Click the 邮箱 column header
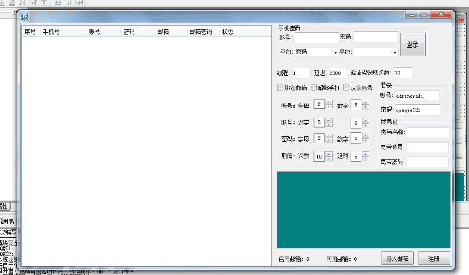 pos(172,31)
